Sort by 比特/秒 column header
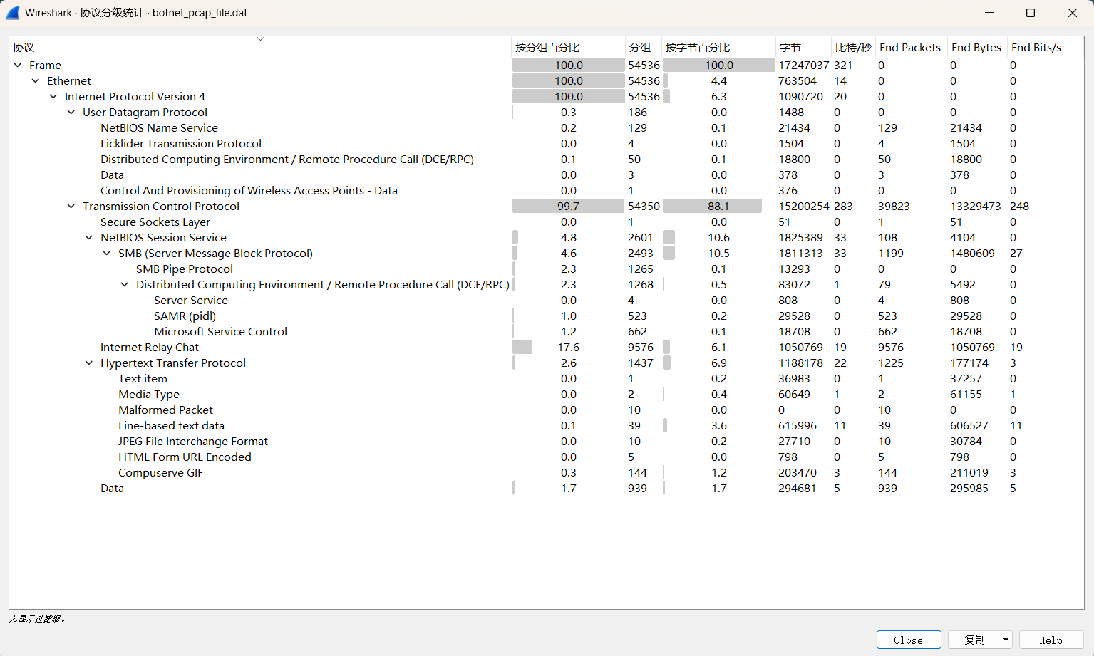 click(853, 48)
